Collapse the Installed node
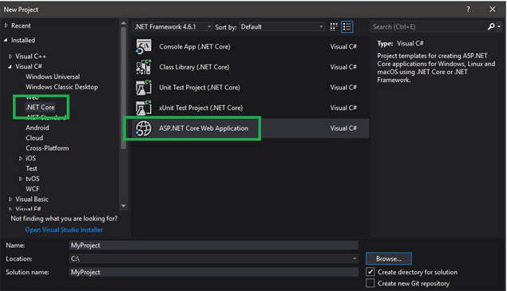Image resolution: width=507 pixels, height=291 pixels. [6, 40]
